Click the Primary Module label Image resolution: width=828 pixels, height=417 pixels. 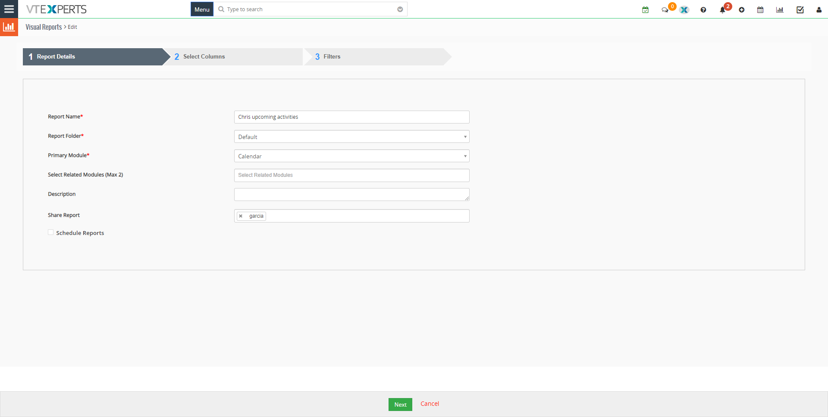click(69, 155)
